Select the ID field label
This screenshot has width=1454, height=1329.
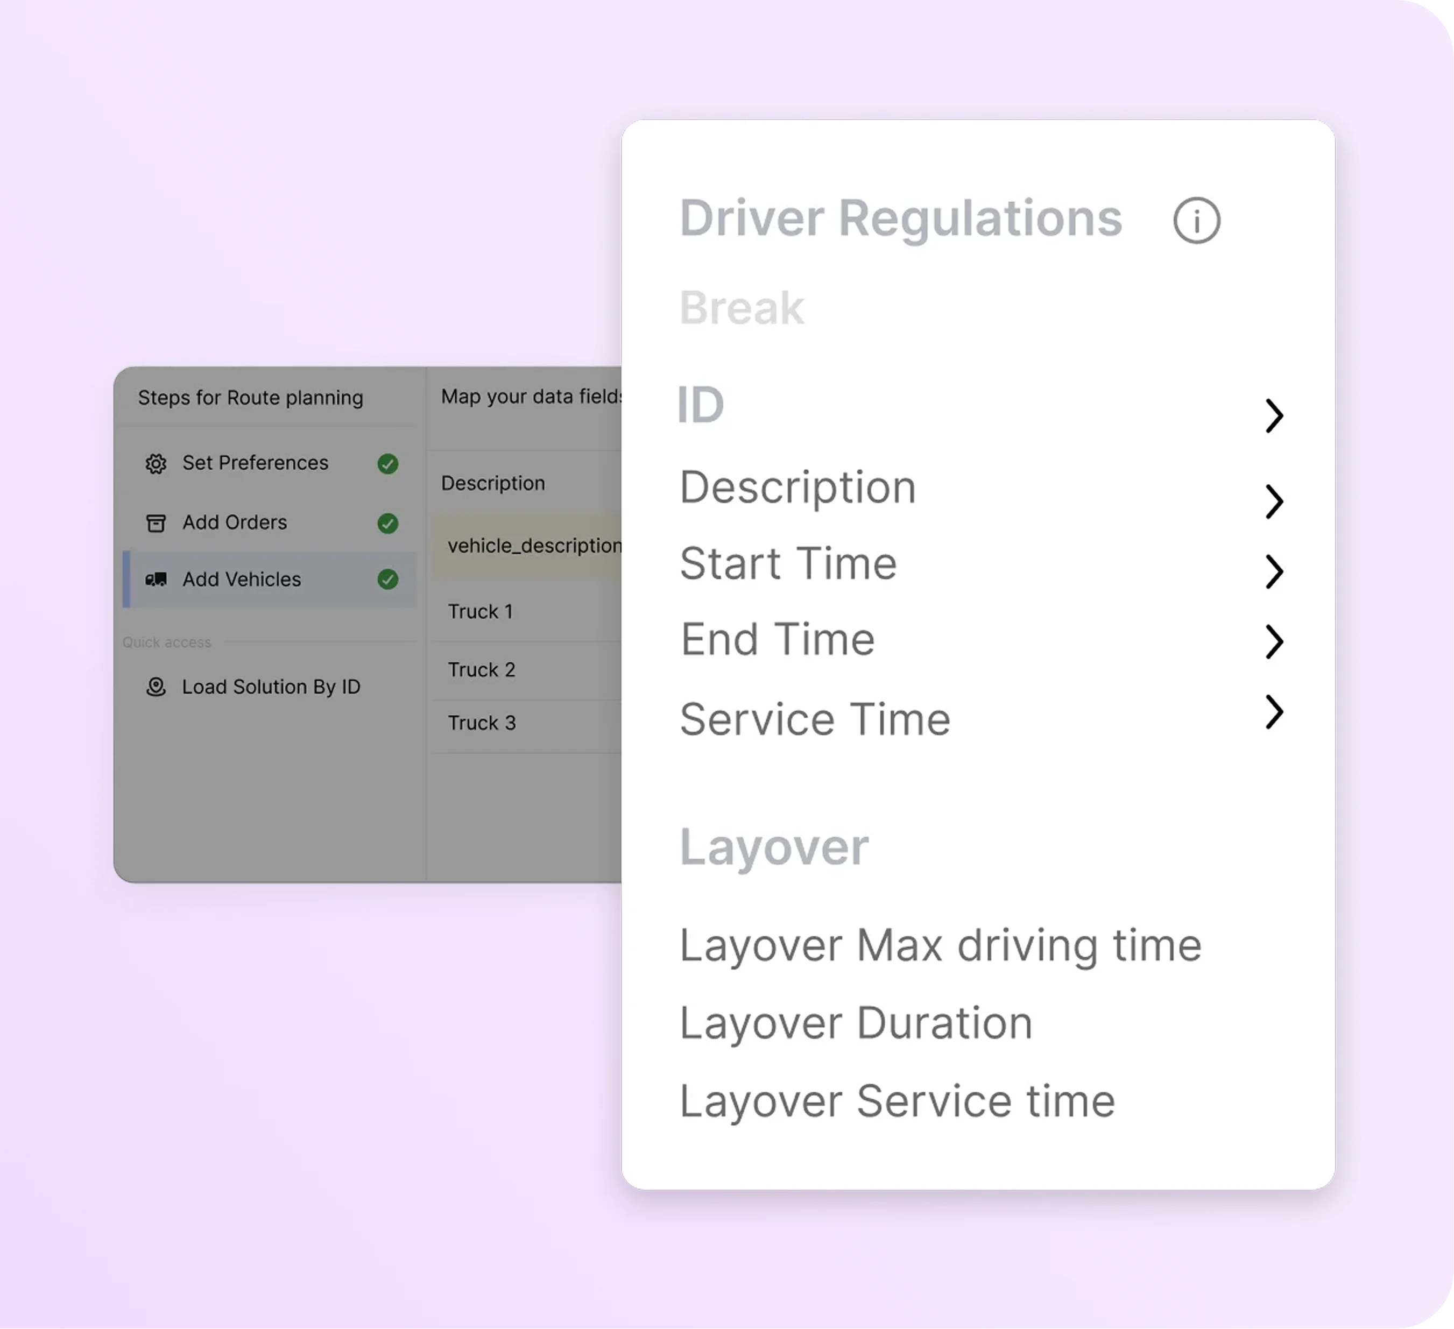tap(700, 405)
